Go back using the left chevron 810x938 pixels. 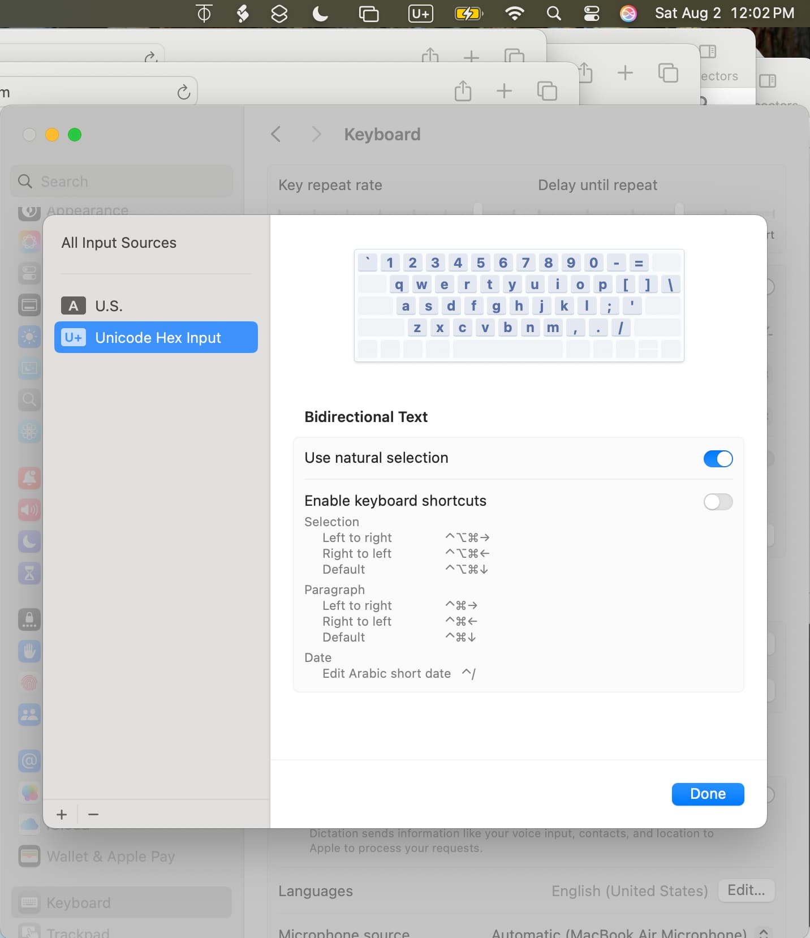276,135
